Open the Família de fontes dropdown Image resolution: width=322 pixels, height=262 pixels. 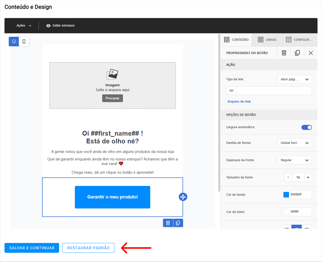(295, 143)
